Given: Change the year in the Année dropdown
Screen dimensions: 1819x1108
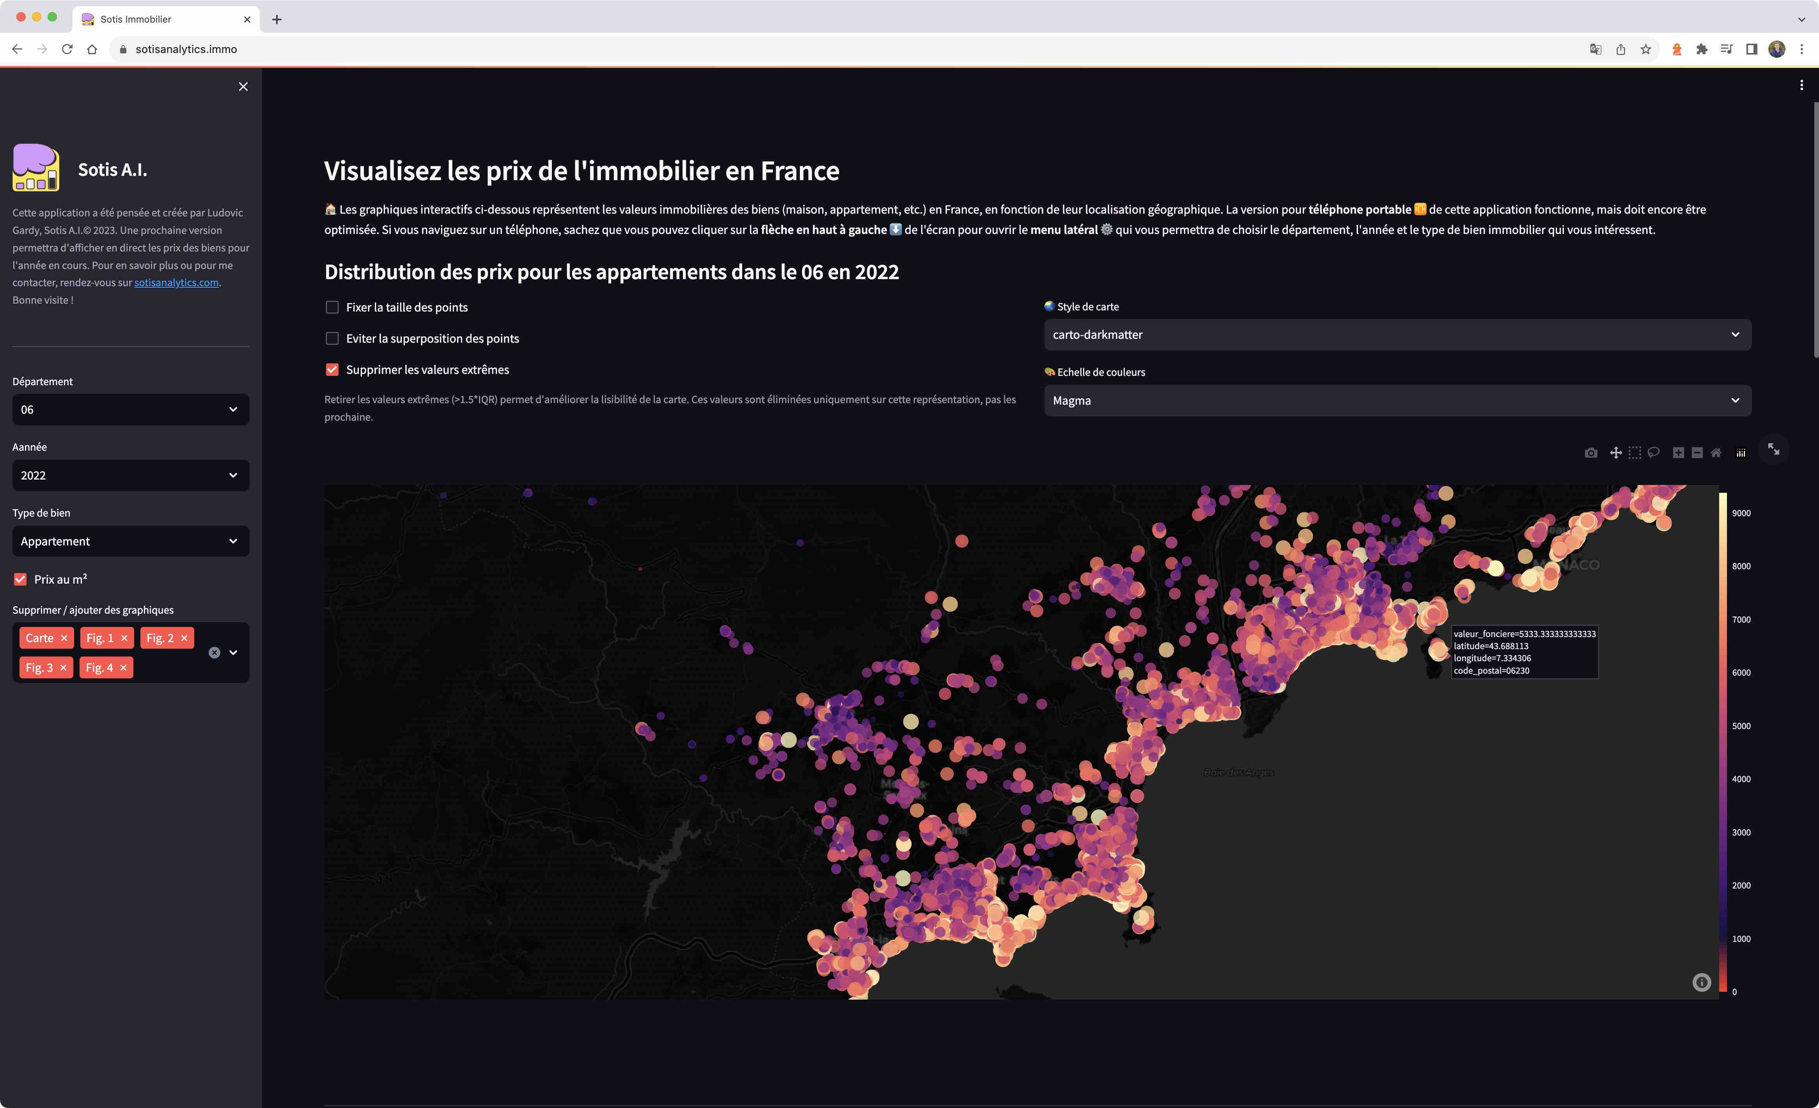Looking at the screenshot, I should click(130, 475).
